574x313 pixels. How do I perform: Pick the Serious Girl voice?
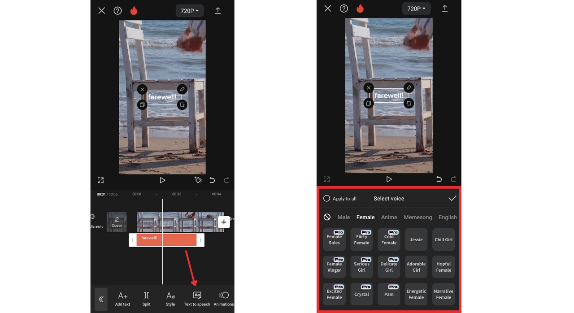coord(362,267)
